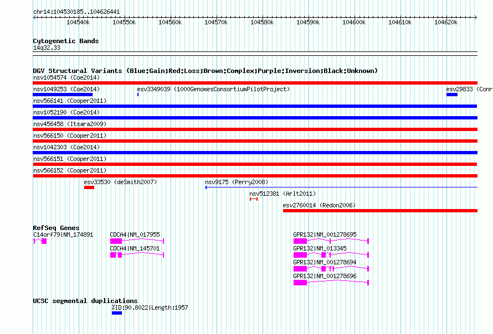This screenshot has width=493, height=334.
Task: Select the nsv9175 (Perry2008) thin blue line
Action: (x=341, y=187)
